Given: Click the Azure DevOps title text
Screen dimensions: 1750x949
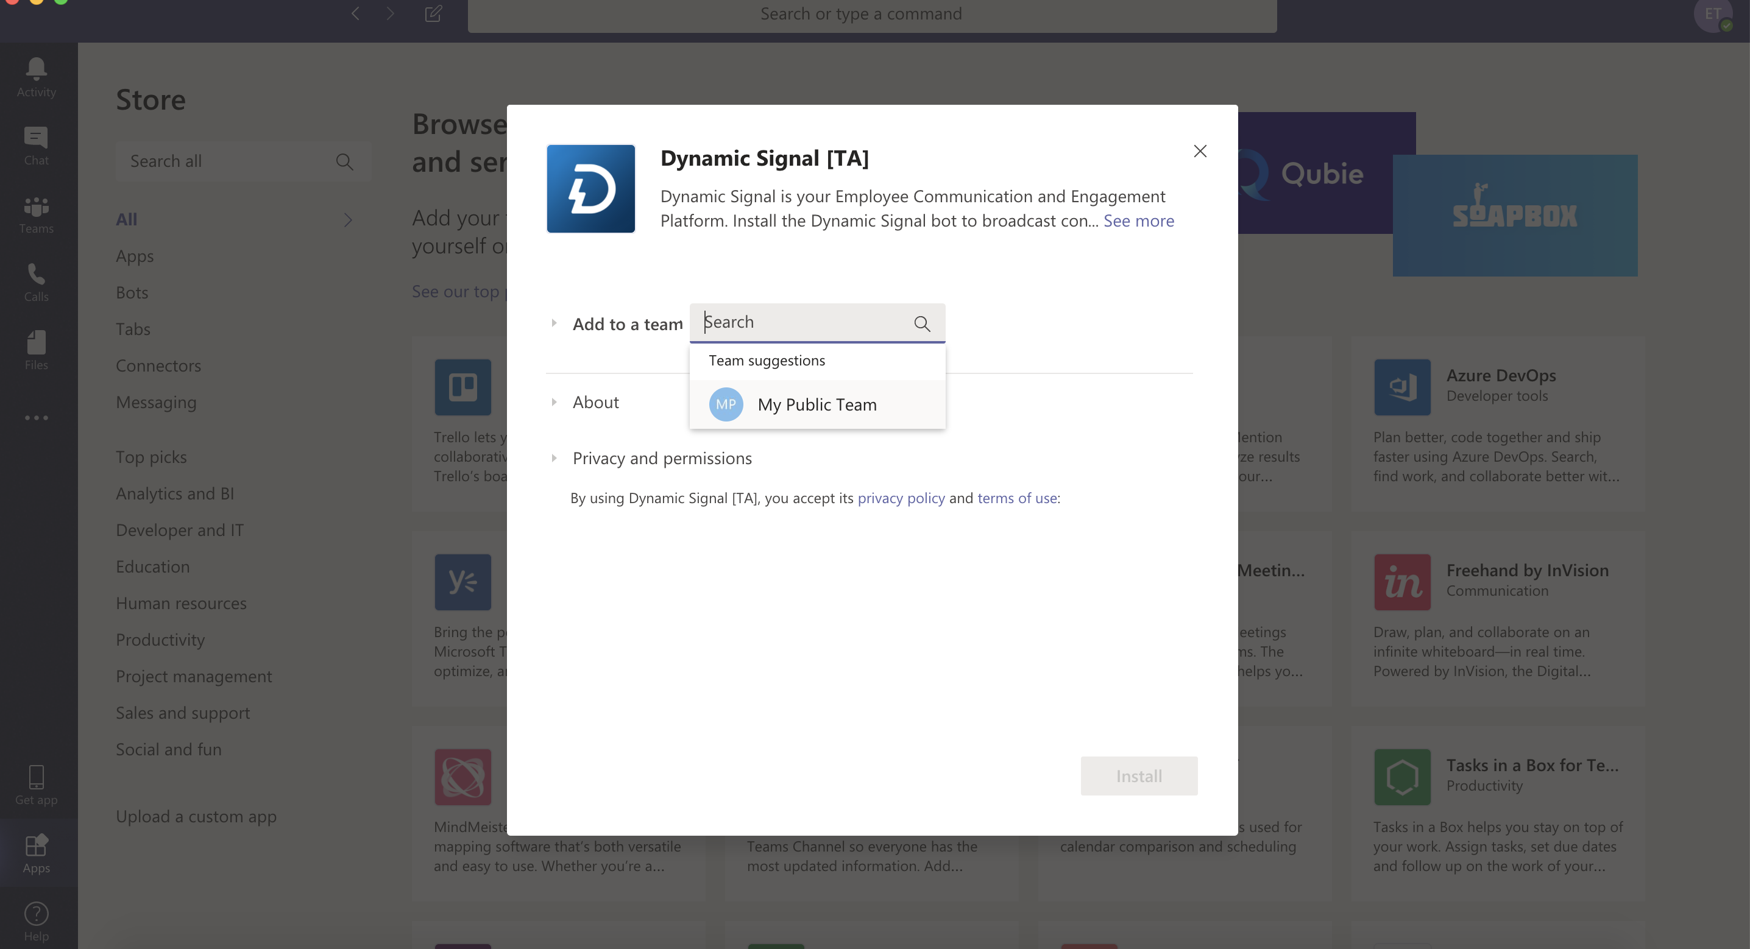Looking at the screenshot, I should 1501,376.
